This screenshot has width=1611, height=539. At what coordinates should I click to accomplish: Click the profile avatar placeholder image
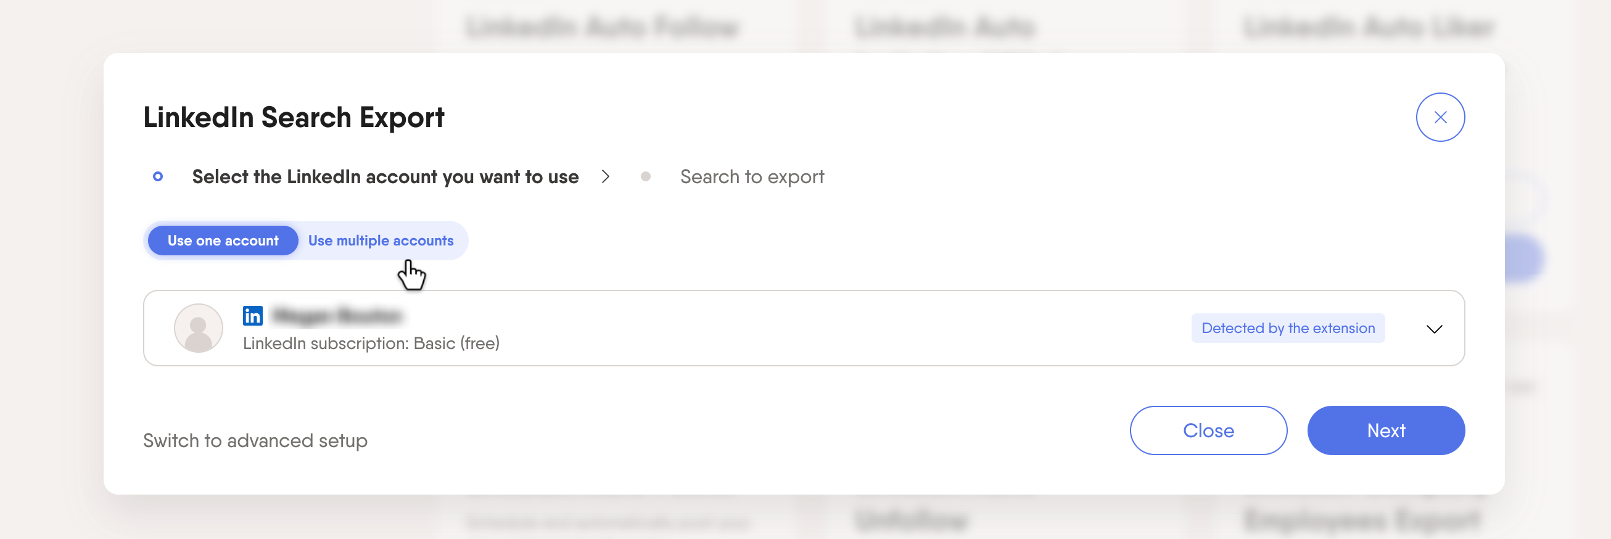[x=198, y=328]
